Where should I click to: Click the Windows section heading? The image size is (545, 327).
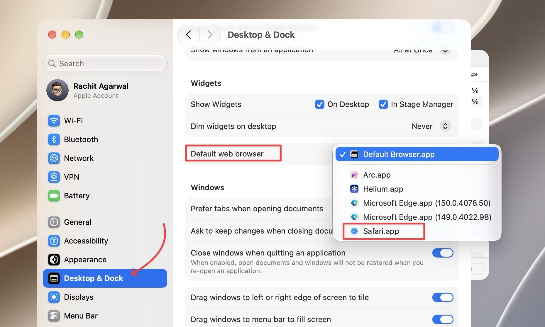207,188
